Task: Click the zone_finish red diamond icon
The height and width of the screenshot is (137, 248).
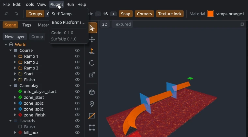Action: pyautogui.click(x=20, y=115)
